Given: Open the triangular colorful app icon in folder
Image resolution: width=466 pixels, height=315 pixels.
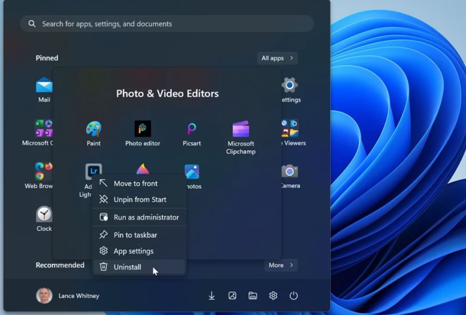Looking at the screenshot, I should tap(143, 169).
